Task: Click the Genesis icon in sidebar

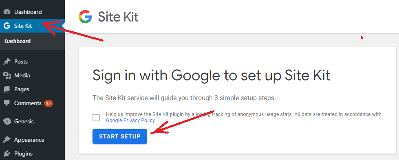Action: click(7, 121)
